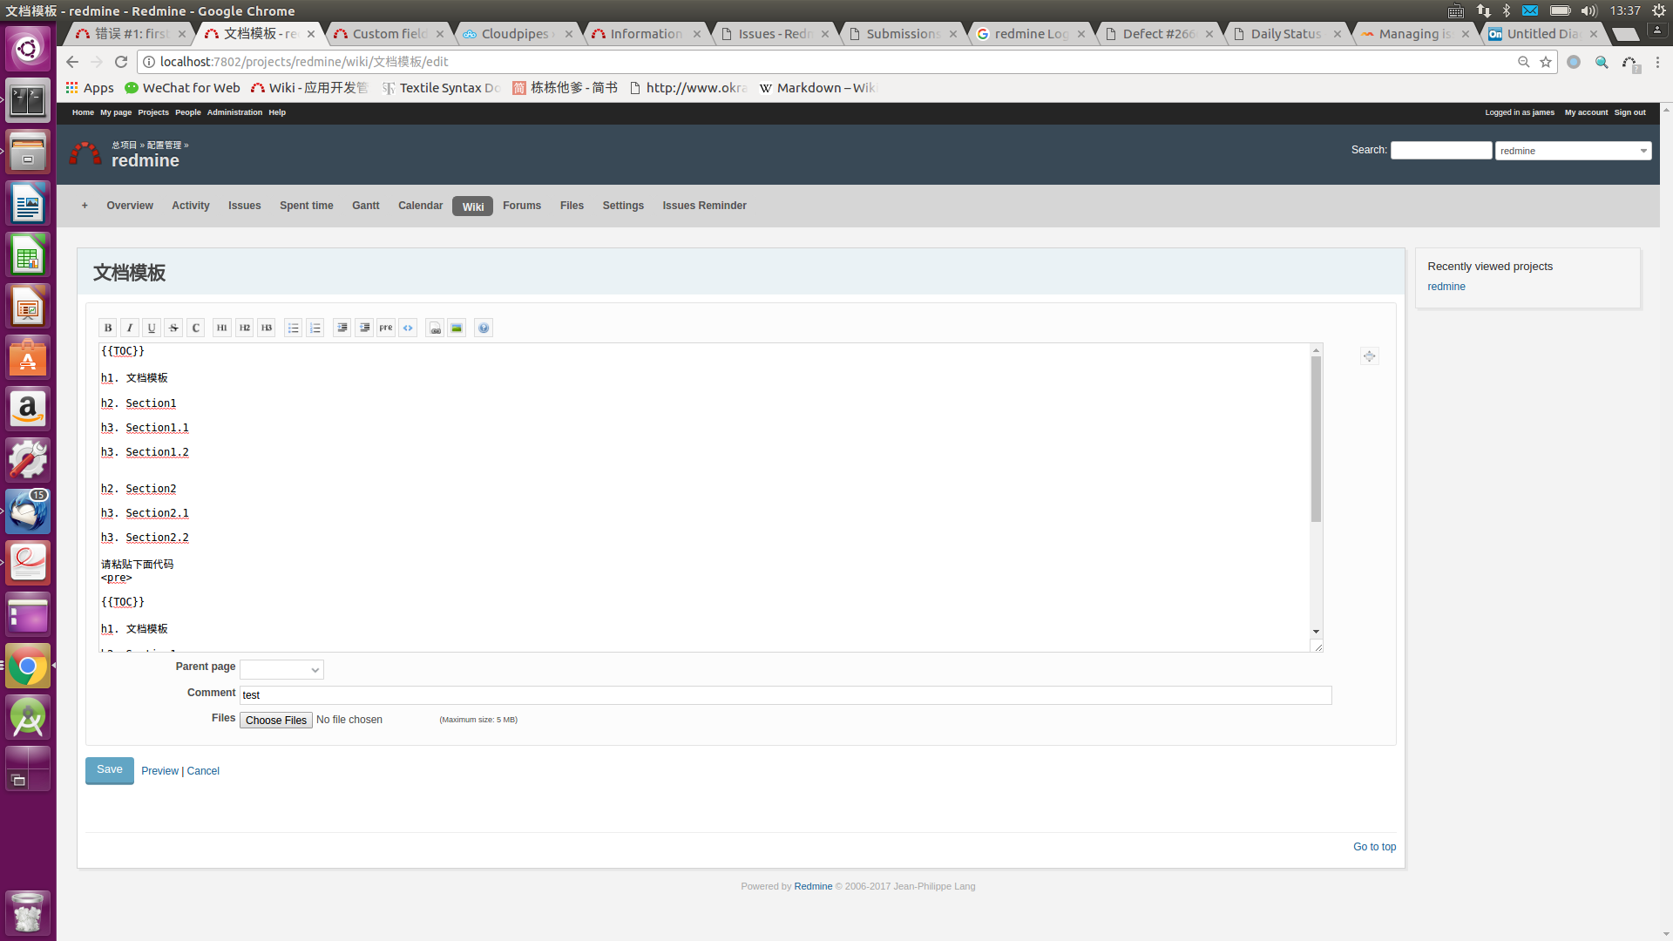Insert Heading 1 markup
The width and height of the screenshot is (1673, 941).
pos(222,328)
